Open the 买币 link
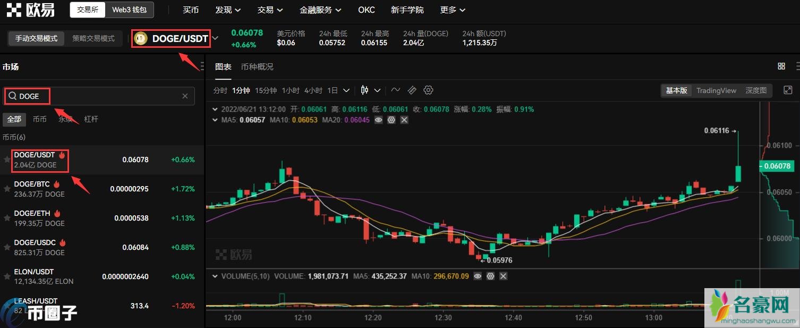Image resolution: width=800 pixels, height=328 pixels. pos(191,10)
